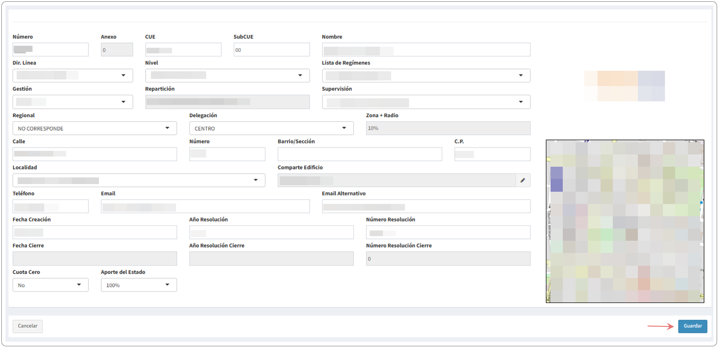Open the Lista de Regímenes dropdown
This screenshot has height=349, width=718.
tap(426, 76)
